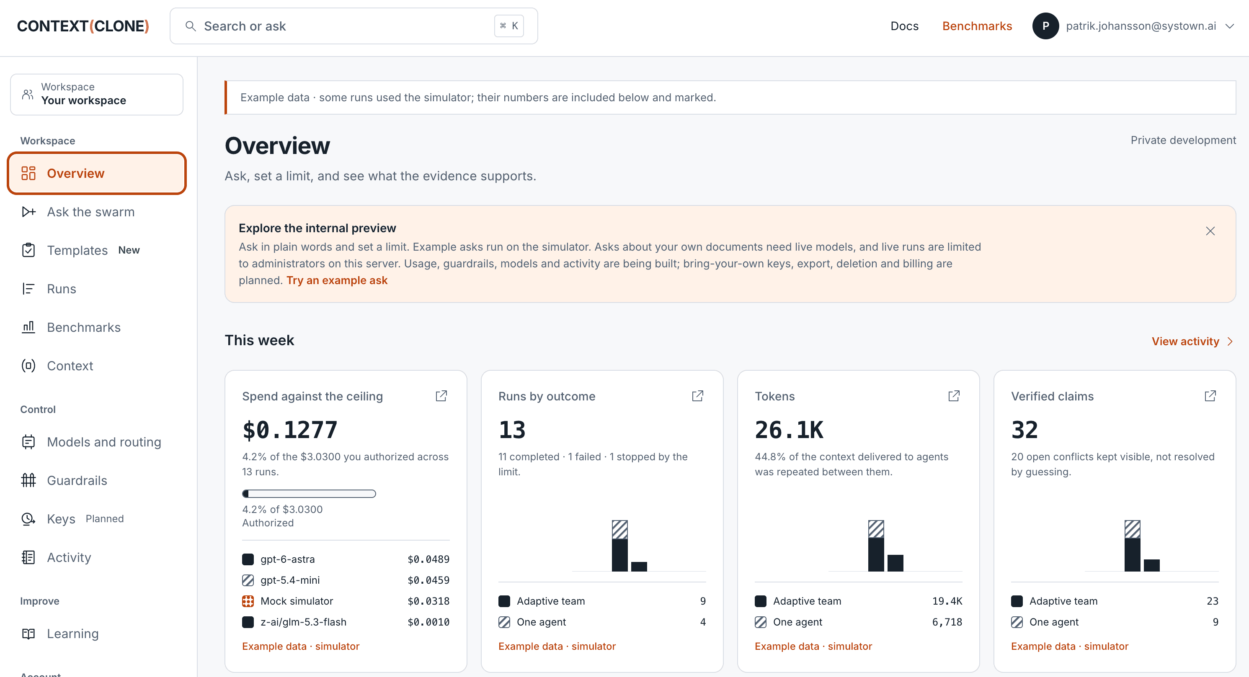The width and height of the screenshot is (1249, 677).
Task: Open Docs in the top navigation
Action: pos(904,26)
